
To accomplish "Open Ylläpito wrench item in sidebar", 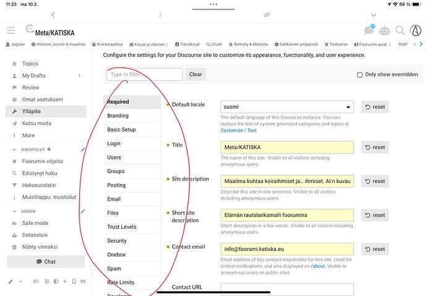I will click(46, 111).
